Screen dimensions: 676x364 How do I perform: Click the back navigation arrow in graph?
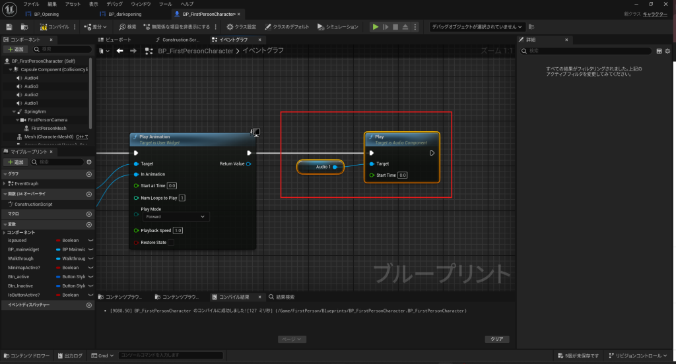120,51
